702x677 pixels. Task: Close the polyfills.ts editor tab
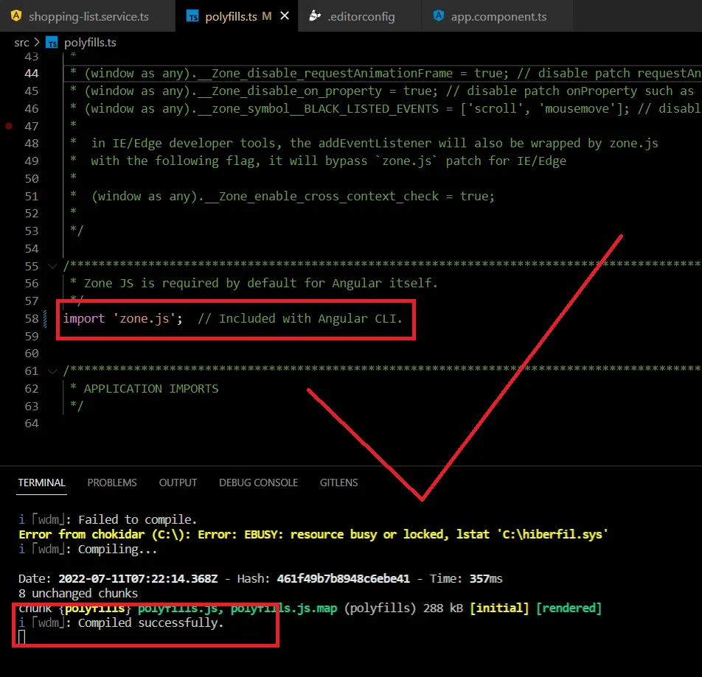tap(285, 16)
